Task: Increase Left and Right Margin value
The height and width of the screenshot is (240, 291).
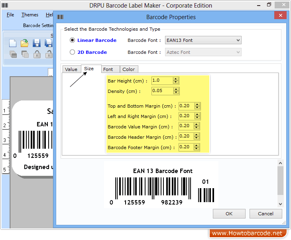Action: pos(197,114)
